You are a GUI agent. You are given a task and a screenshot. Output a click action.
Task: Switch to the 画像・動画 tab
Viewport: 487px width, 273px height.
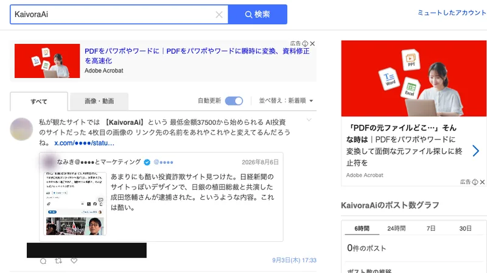pyautogui.click(x=99, y=101)
